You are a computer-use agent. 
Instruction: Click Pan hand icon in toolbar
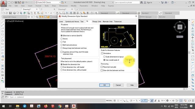[x=57, y=13]
